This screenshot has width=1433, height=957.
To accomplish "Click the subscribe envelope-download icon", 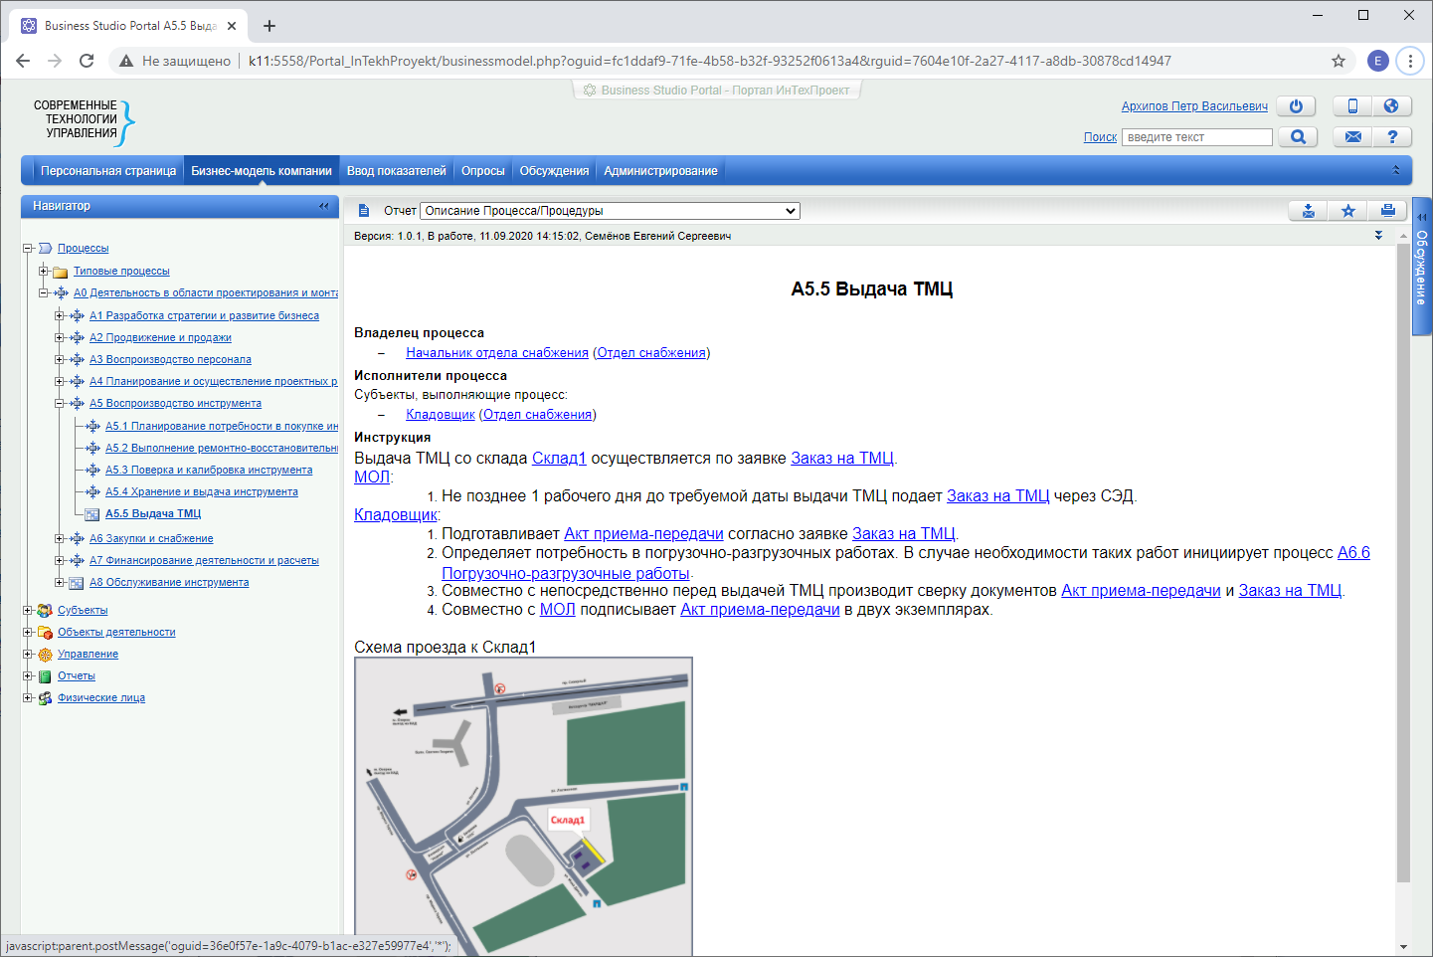I will click(x=1308, y=211).
